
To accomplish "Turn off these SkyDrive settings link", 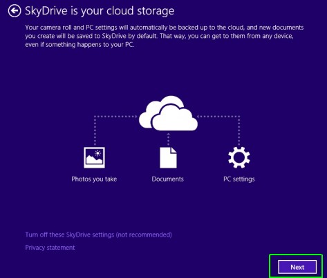I will [x=98, y=235].
